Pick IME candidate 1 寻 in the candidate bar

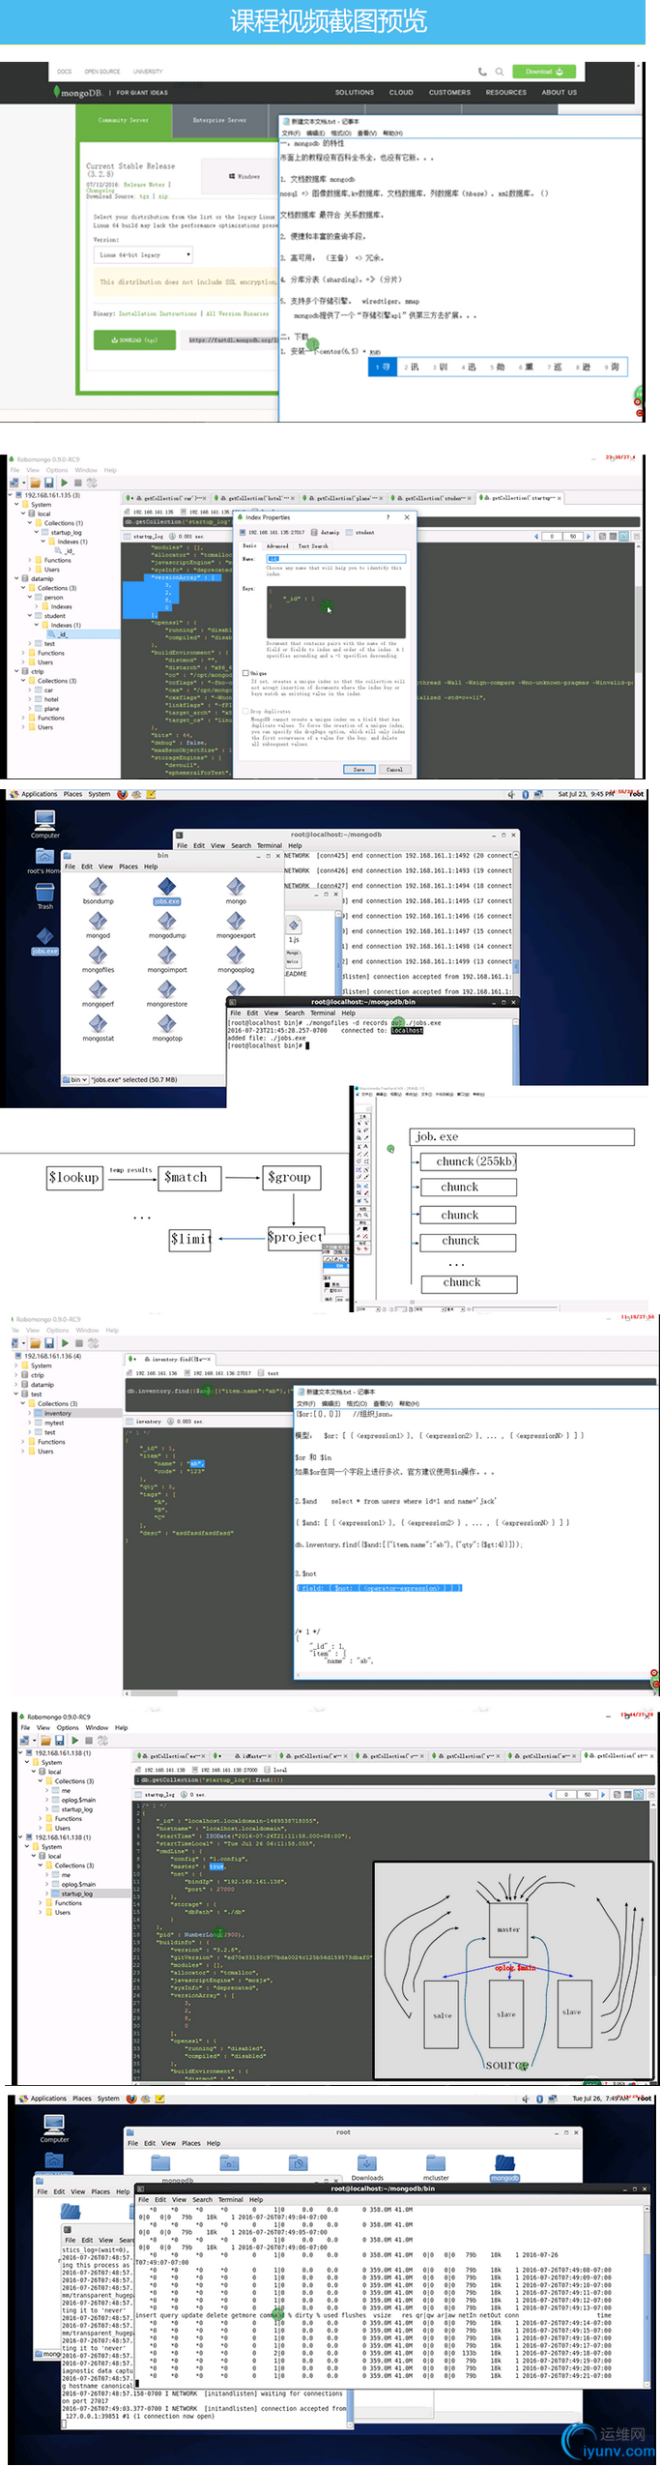[383, 367]
